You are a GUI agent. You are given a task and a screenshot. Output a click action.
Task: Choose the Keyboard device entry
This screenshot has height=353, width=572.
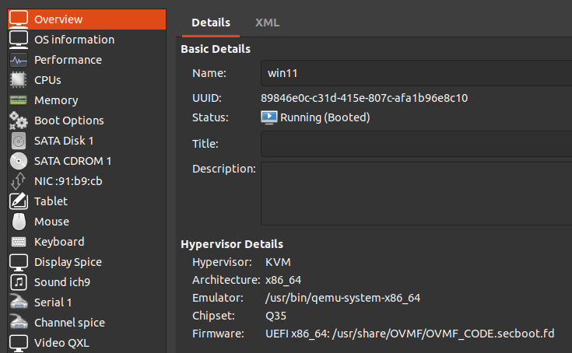pos(59,241)
